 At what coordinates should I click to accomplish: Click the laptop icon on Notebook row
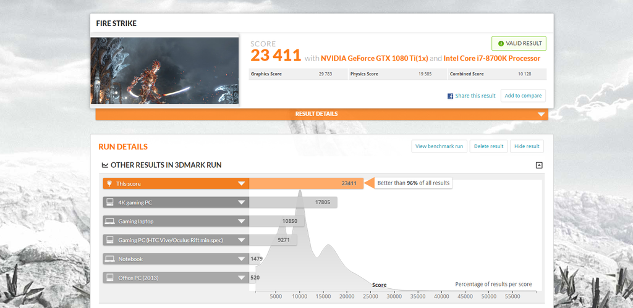[109, 259]
